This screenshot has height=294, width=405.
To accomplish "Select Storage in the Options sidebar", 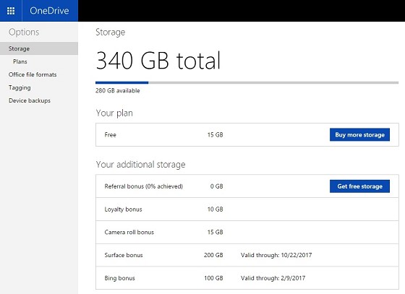I will tap(39, 48).
